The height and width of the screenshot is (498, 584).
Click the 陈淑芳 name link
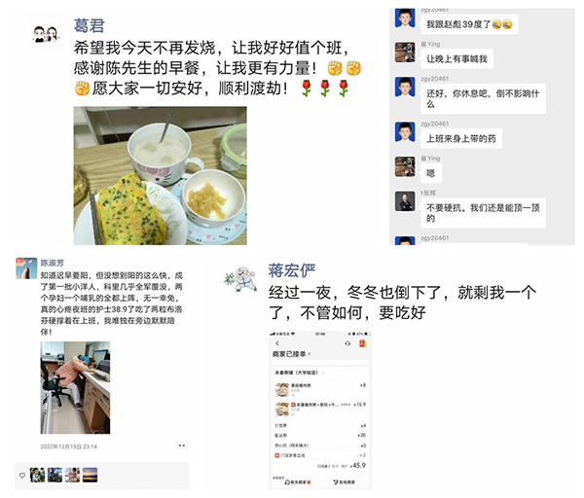tap(53, 263)
